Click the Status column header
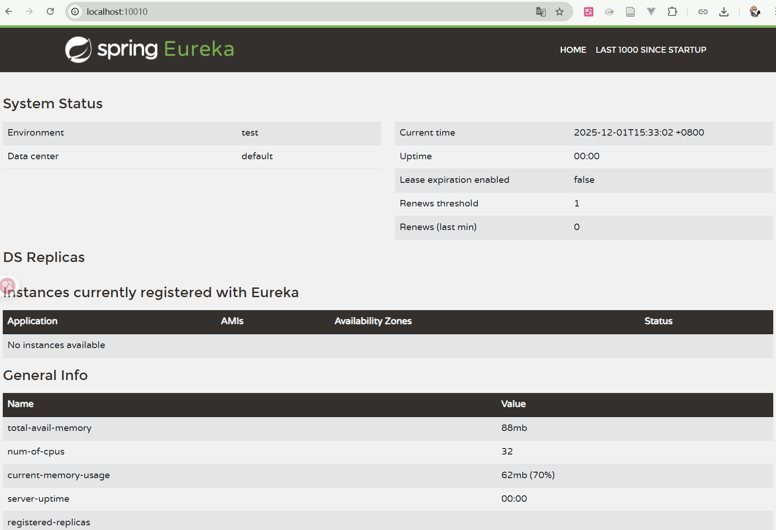The image size is (776, 530). click(x=658, y=321)
